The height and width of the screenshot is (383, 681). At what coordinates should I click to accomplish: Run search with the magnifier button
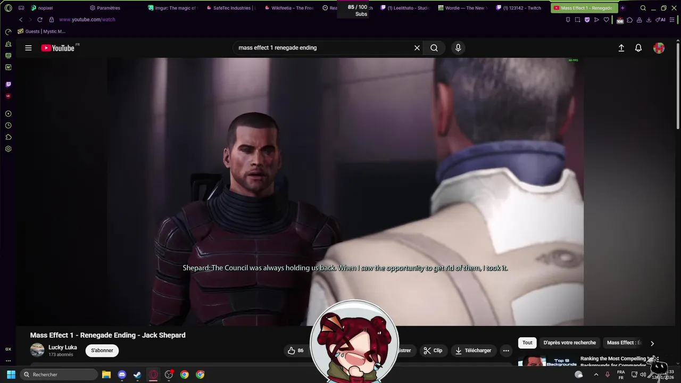click(x=434, y=48)
